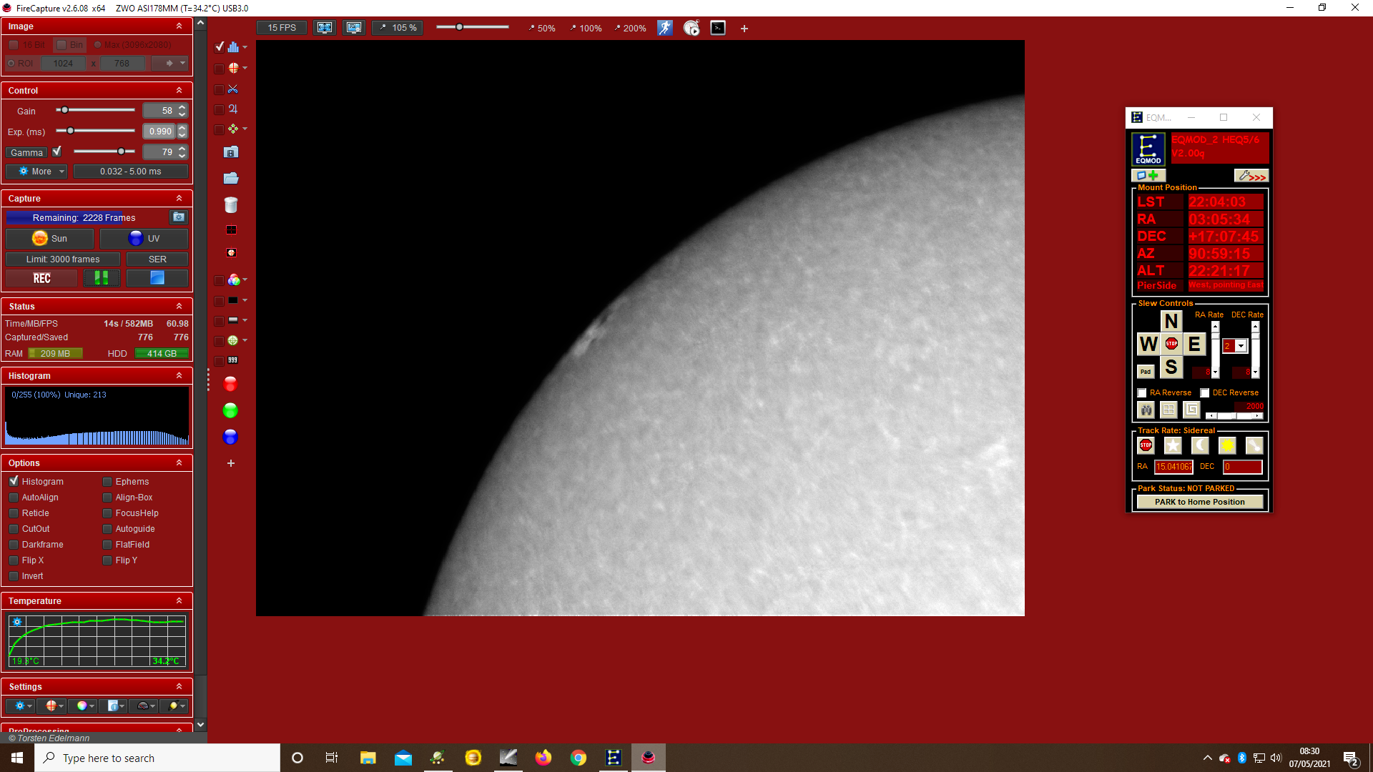Toggle the Gamma checkbox
Viewport: 1373px width, 772px height.
tap(57, 152)
